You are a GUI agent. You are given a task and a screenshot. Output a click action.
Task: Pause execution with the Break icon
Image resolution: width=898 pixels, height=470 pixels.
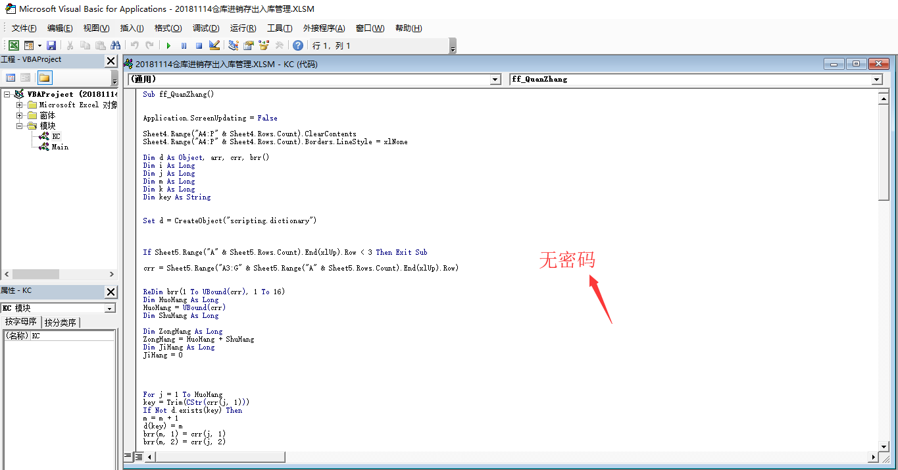(x=184, y=45)
